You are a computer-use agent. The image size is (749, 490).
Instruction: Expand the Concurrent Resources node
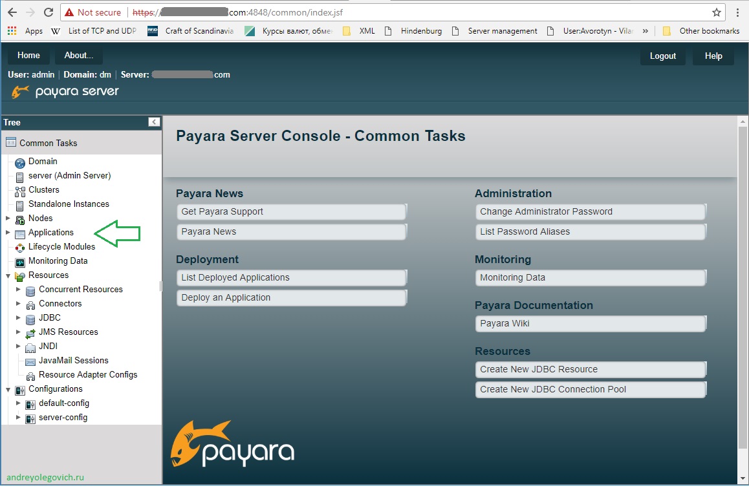click(x=18, y=290)
